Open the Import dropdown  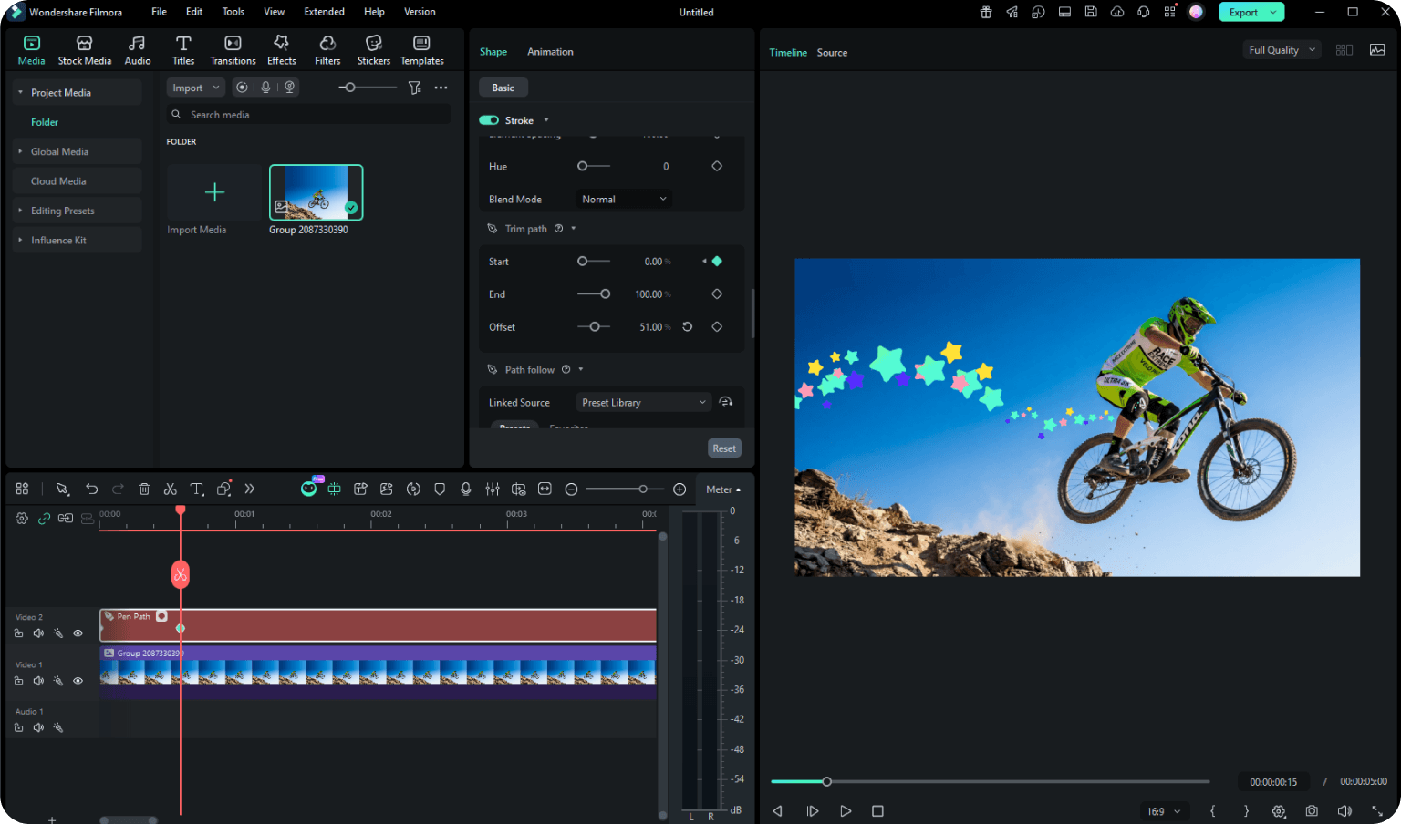(196, 88)
